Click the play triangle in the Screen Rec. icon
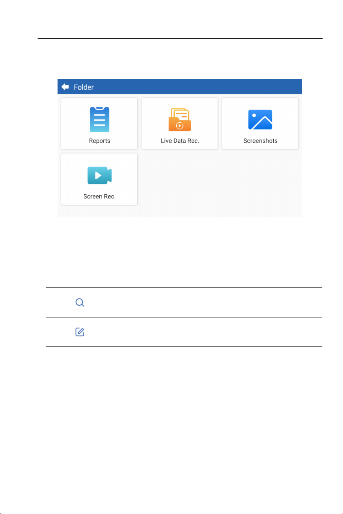Viewport: 343px width, 514px height. coord(98,175)
